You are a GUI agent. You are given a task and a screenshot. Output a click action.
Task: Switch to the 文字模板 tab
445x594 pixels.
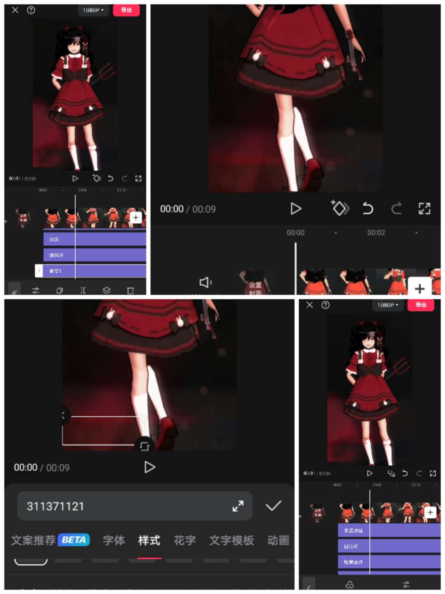click(x=232, y=540)
